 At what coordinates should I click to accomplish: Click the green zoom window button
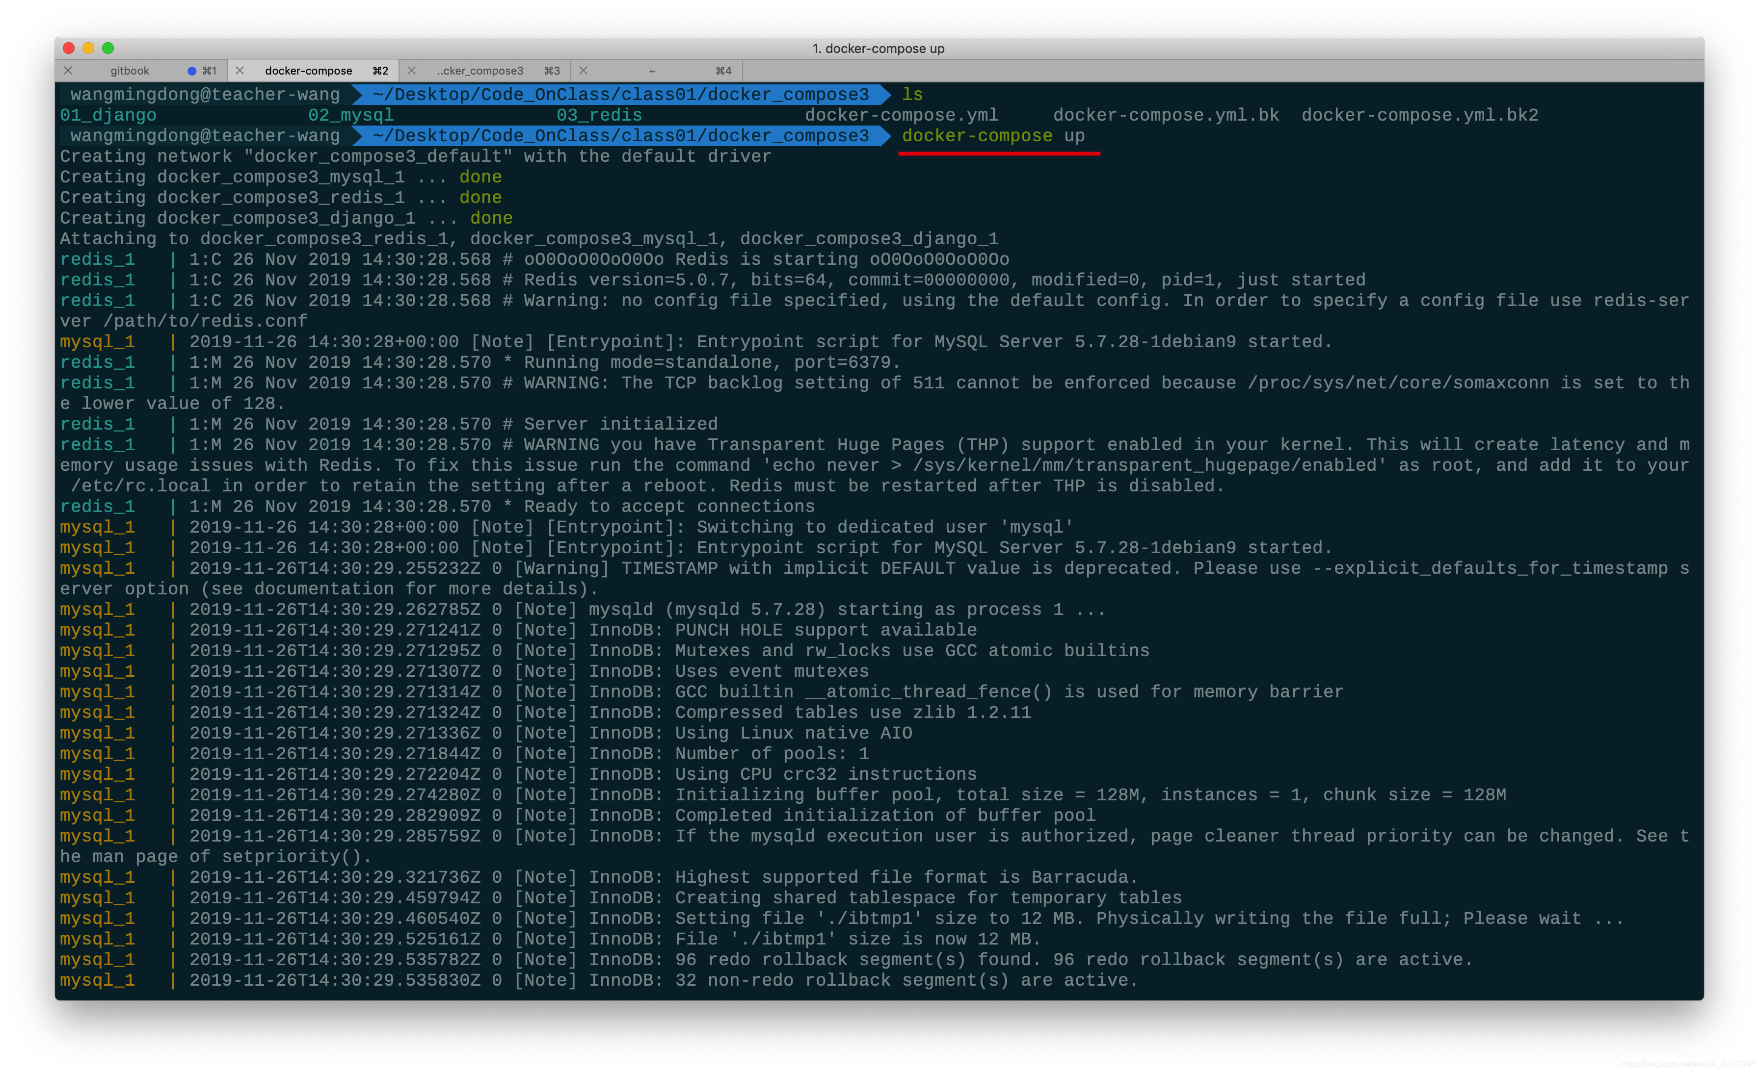108,48
